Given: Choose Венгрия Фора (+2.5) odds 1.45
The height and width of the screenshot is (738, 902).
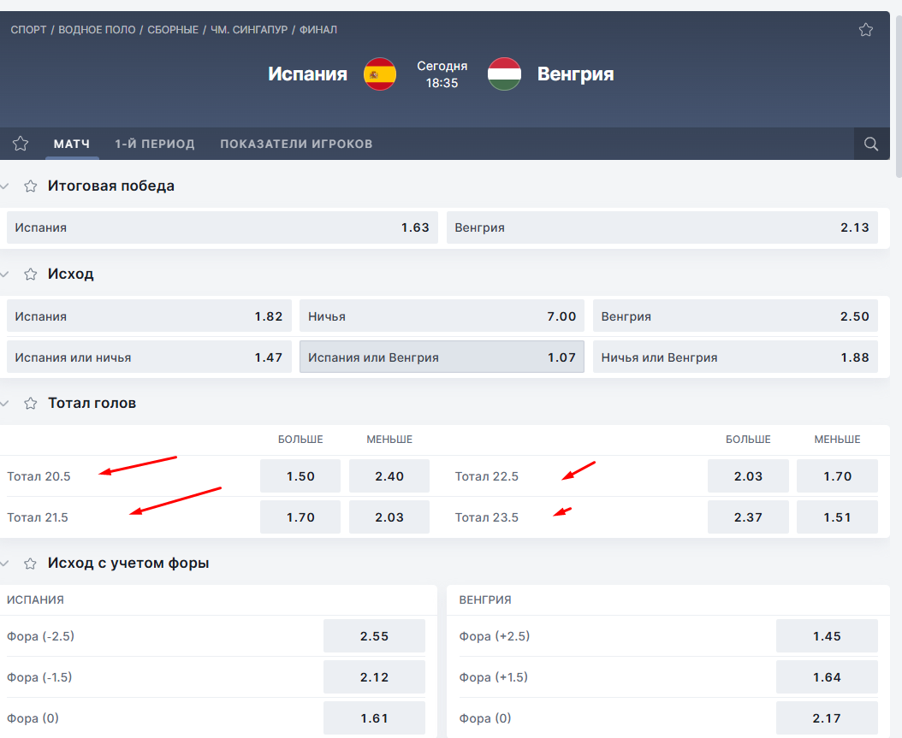Looking at the screenshot, I should click(x=827, y=635).
